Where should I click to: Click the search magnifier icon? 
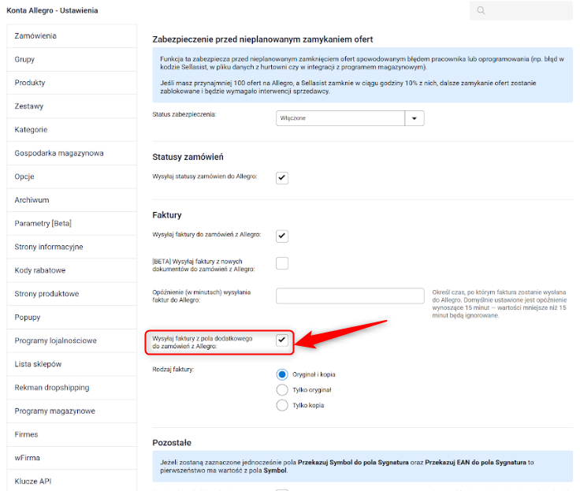pyautogui.click(x=481, y=10)
